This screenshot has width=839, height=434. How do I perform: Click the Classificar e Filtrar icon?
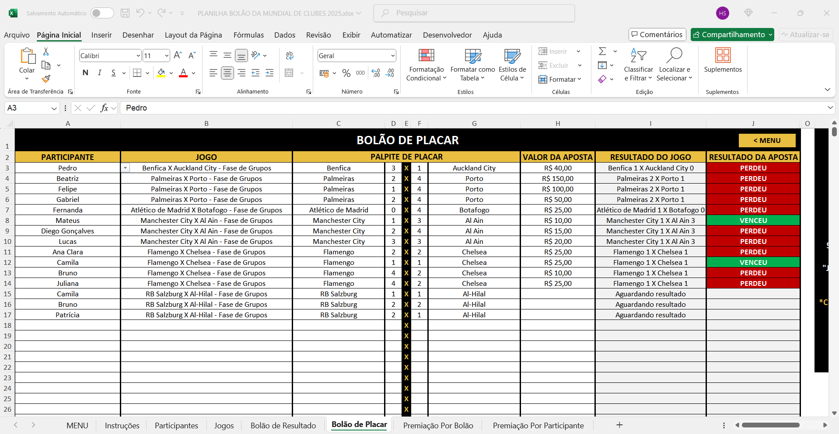(639, 55)
